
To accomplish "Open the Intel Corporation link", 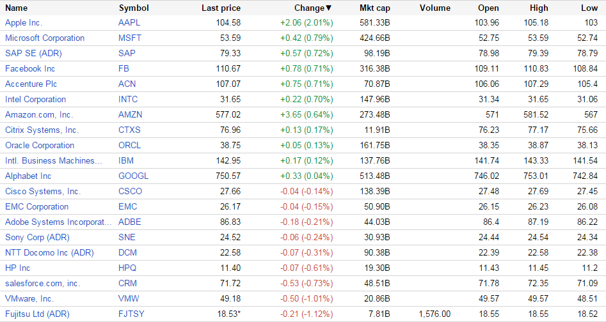I will (35, 99).
